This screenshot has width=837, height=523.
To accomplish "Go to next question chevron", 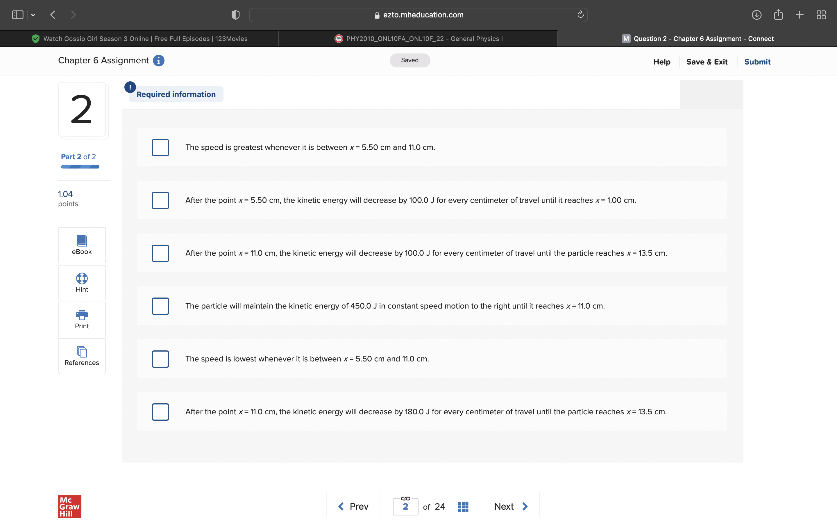I will click(x=525, y=506).
